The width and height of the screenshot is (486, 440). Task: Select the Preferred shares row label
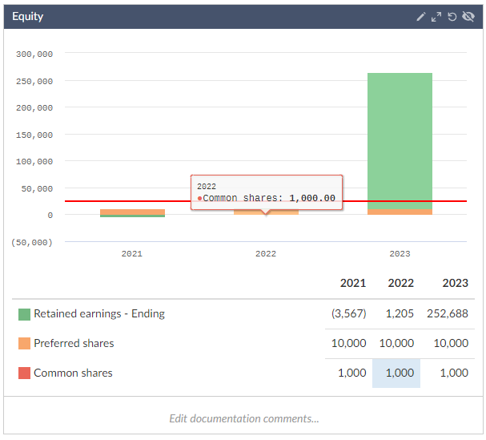(x=74, y=344)
